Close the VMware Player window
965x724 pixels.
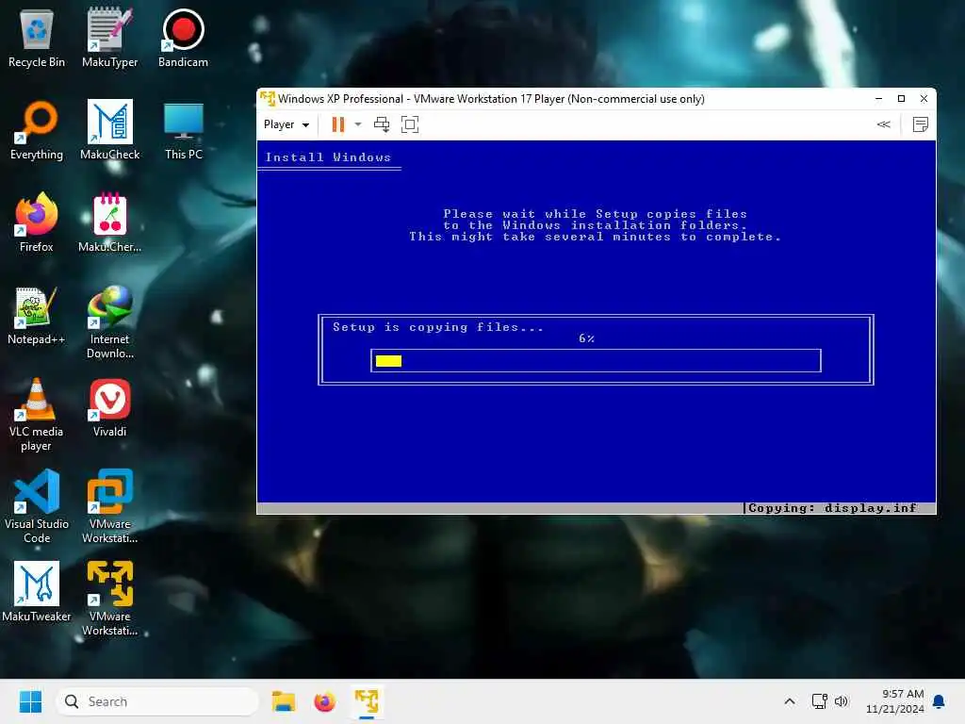[x=924, y=98]
